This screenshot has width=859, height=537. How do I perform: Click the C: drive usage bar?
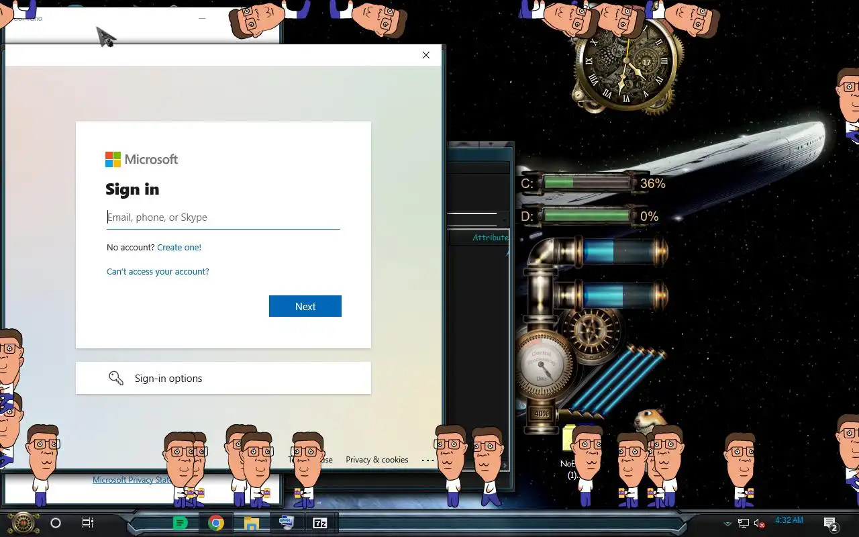pos(587,183)
